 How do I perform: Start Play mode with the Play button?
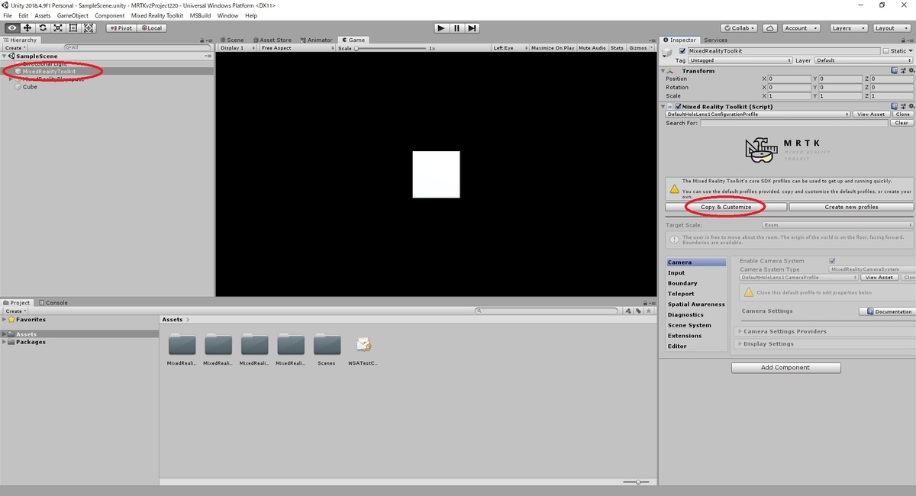pyautogui.click(x=441, y=28)
